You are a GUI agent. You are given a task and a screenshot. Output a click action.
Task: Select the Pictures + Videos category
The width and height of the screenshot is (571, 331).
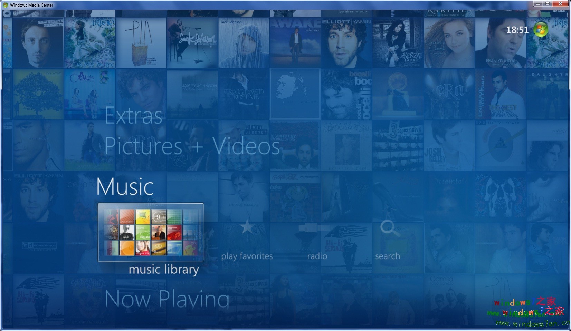coord(192,146)
